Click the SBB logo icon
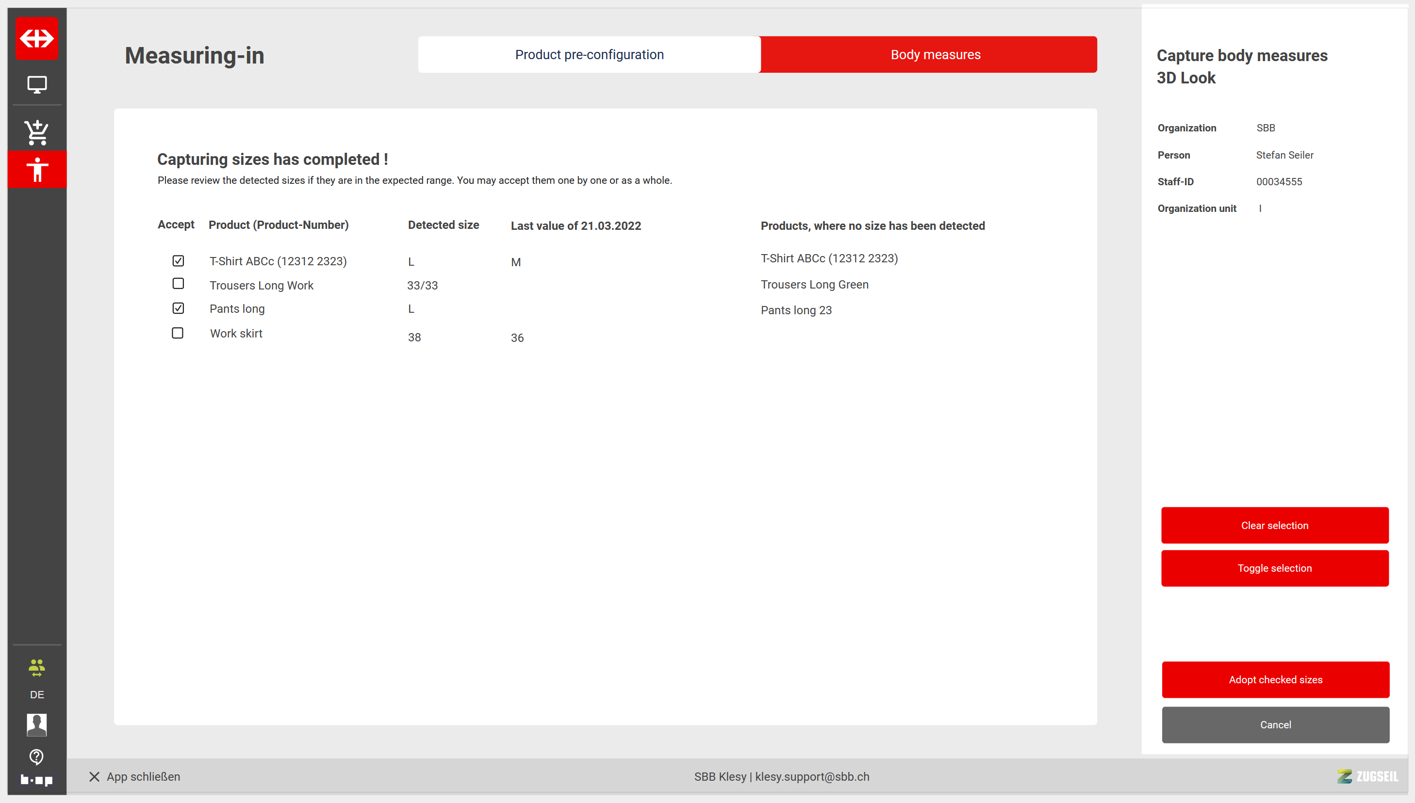The image size is (1415, 803). coord(36,38)
